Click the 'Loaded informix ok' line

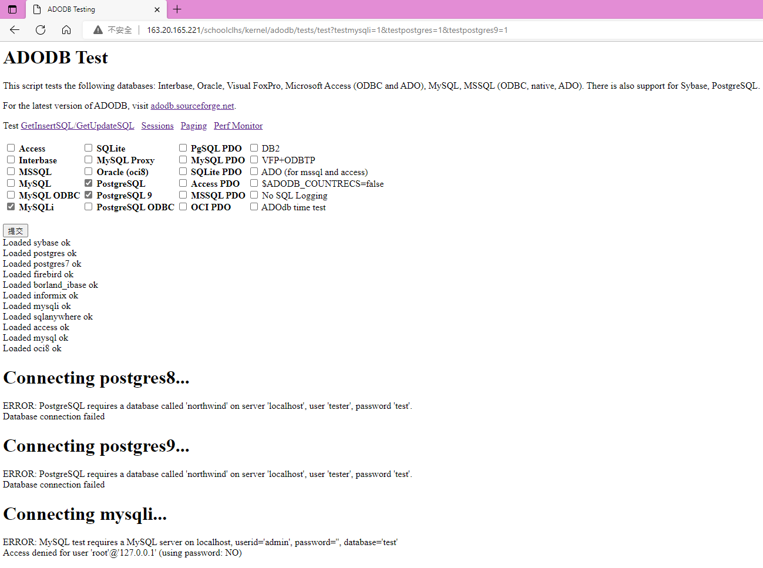point(41,295)
